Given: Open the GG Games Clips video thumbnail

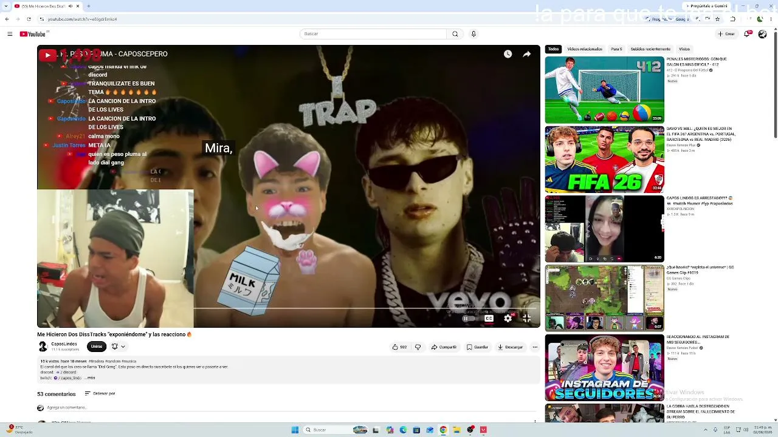Looking at the screenshot, I should 605,298.
